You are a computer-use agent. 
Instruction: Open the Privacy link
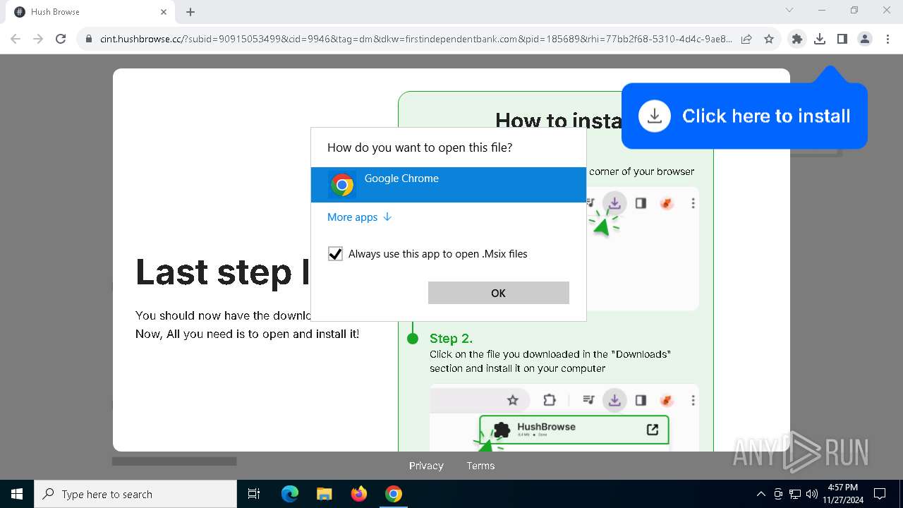coord(426,466)
